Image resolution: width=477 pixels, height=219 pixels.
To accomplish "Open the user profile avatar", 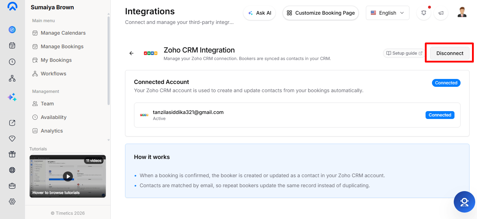I will [x=462, y=13].
